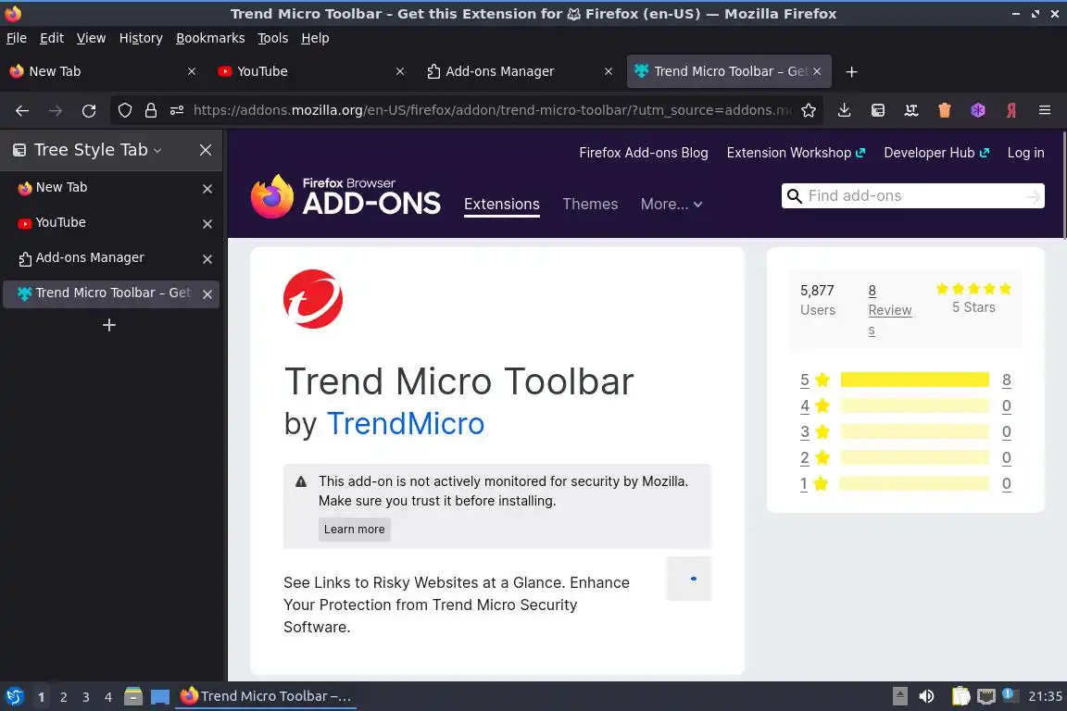Open the taskbar start menu icon
The image size is (1067, 711).
pos(14,696)
